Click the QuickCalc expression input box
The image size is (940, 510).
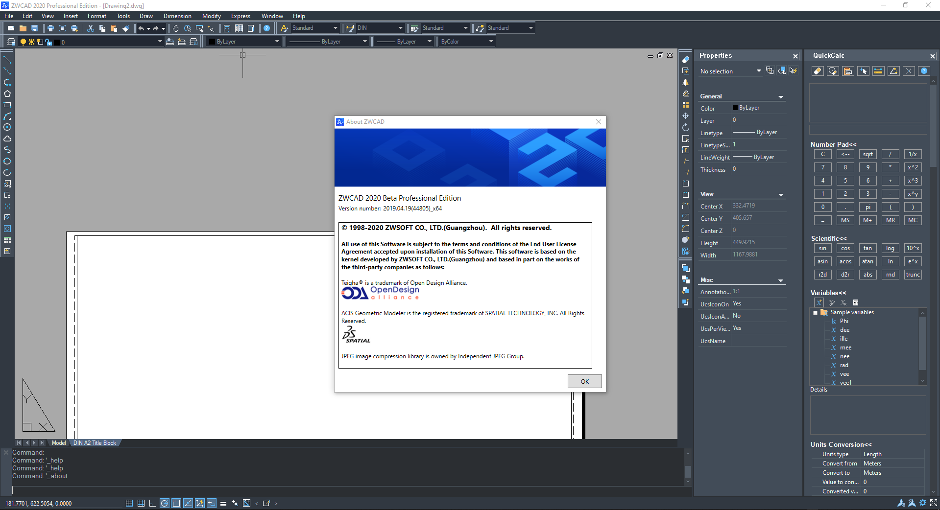coord(868,130)
